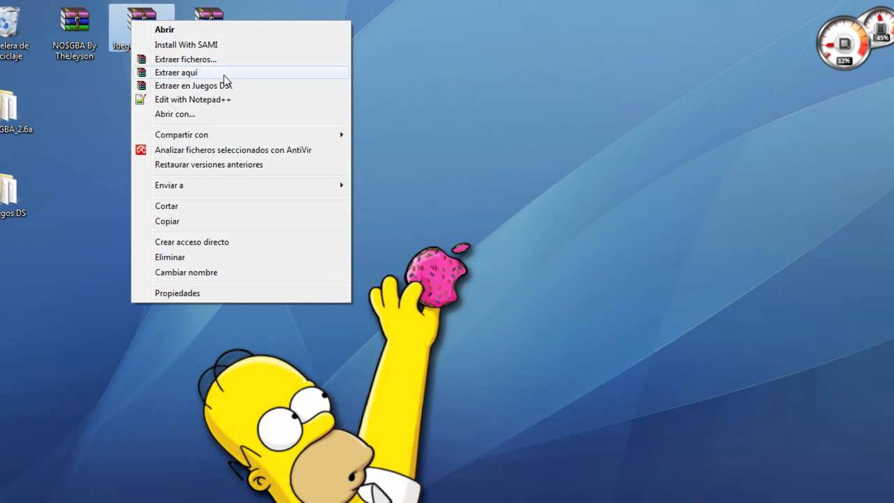Choose Install With SAMI
This screenshot has width=894, height=503.
(x=241, y=45)
